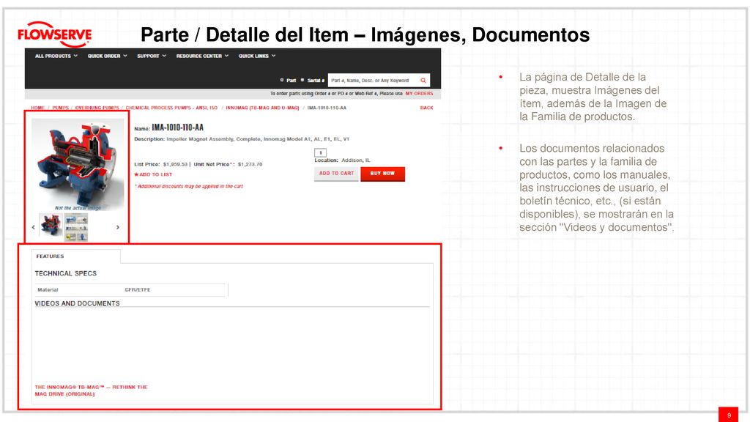Click the search magnifier icon
The image size is (750, 422).
(423, 81)
